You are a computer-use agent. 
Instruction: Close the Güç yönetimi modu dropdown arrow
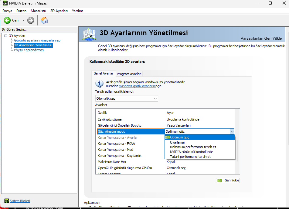[x=232, y=131]
